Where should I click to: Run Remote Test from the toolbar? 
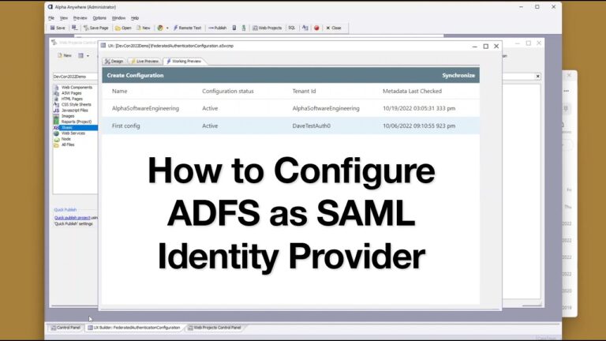[x=187, y=28]
